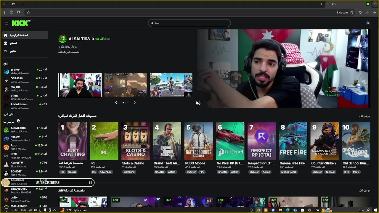The height and width of the screenshot is (213, 379).
Task: Click ALSALTI98 featured avatar
Action: (x=62, y=39)
